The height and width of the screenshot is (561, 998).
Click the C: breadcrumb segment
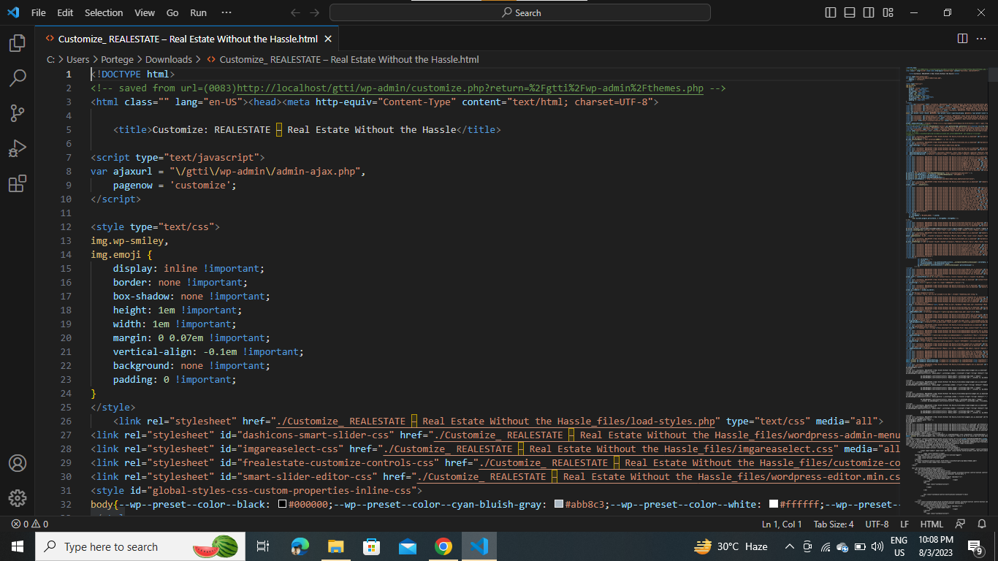click(x=50, y=59)
